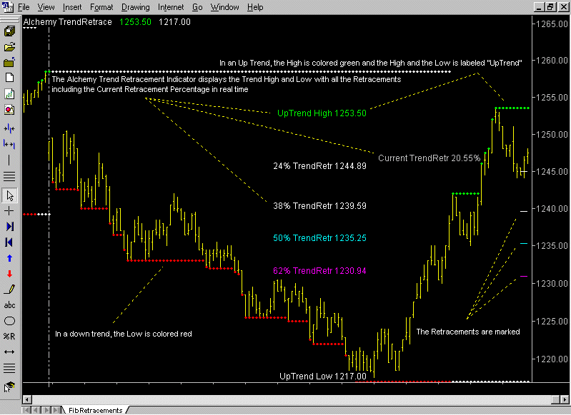Viewport: 571px width, 415px height.
Task: Go to the previous sheet tab
Action: click(36, 410)
